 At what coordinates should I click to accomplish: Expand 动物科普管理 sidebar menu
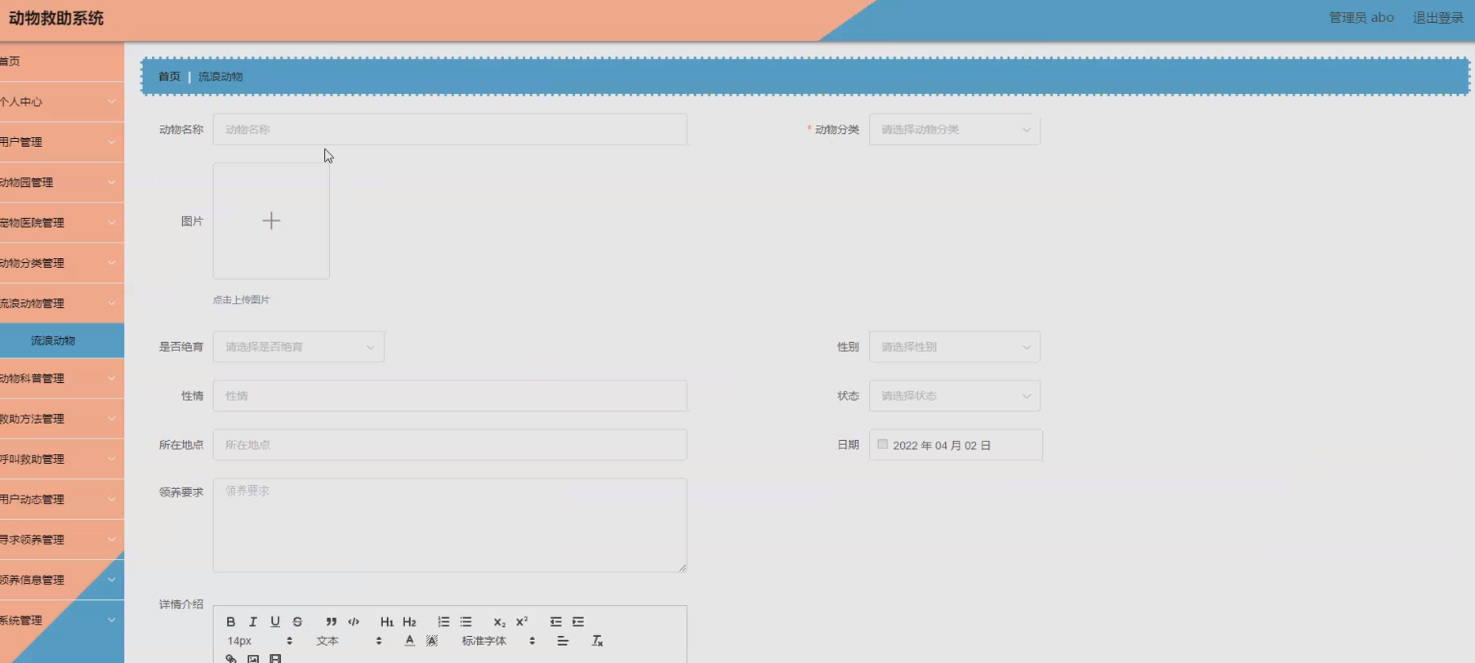tap(62, 379)
